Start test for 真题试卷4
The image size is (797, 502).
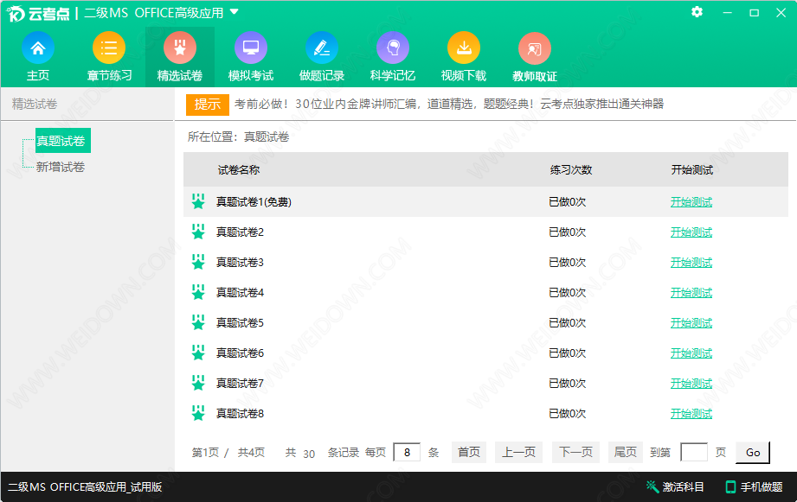point(691,292)
